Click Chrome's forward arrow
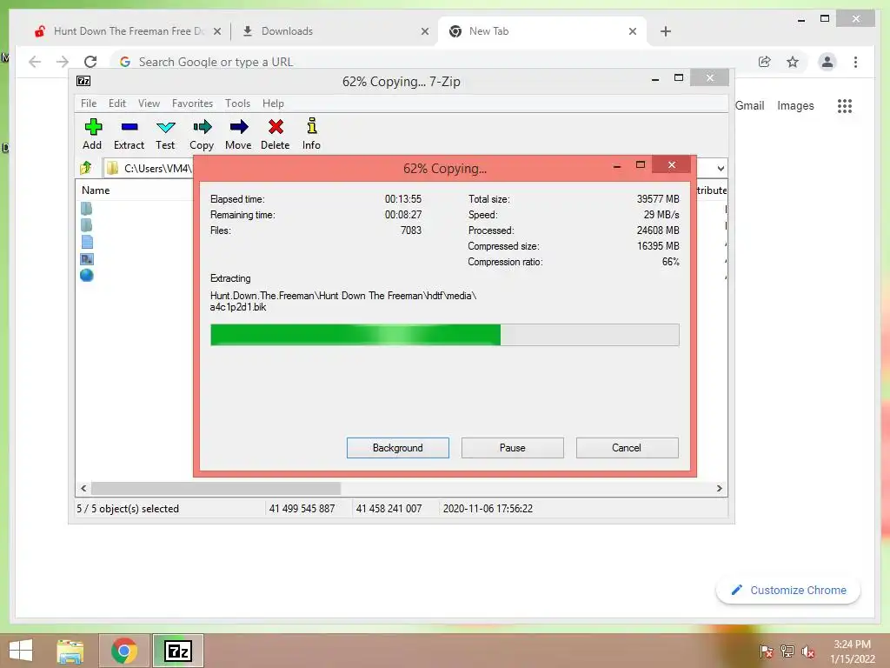The width and height of the screenshot is (890, 668). click(63, 62)
